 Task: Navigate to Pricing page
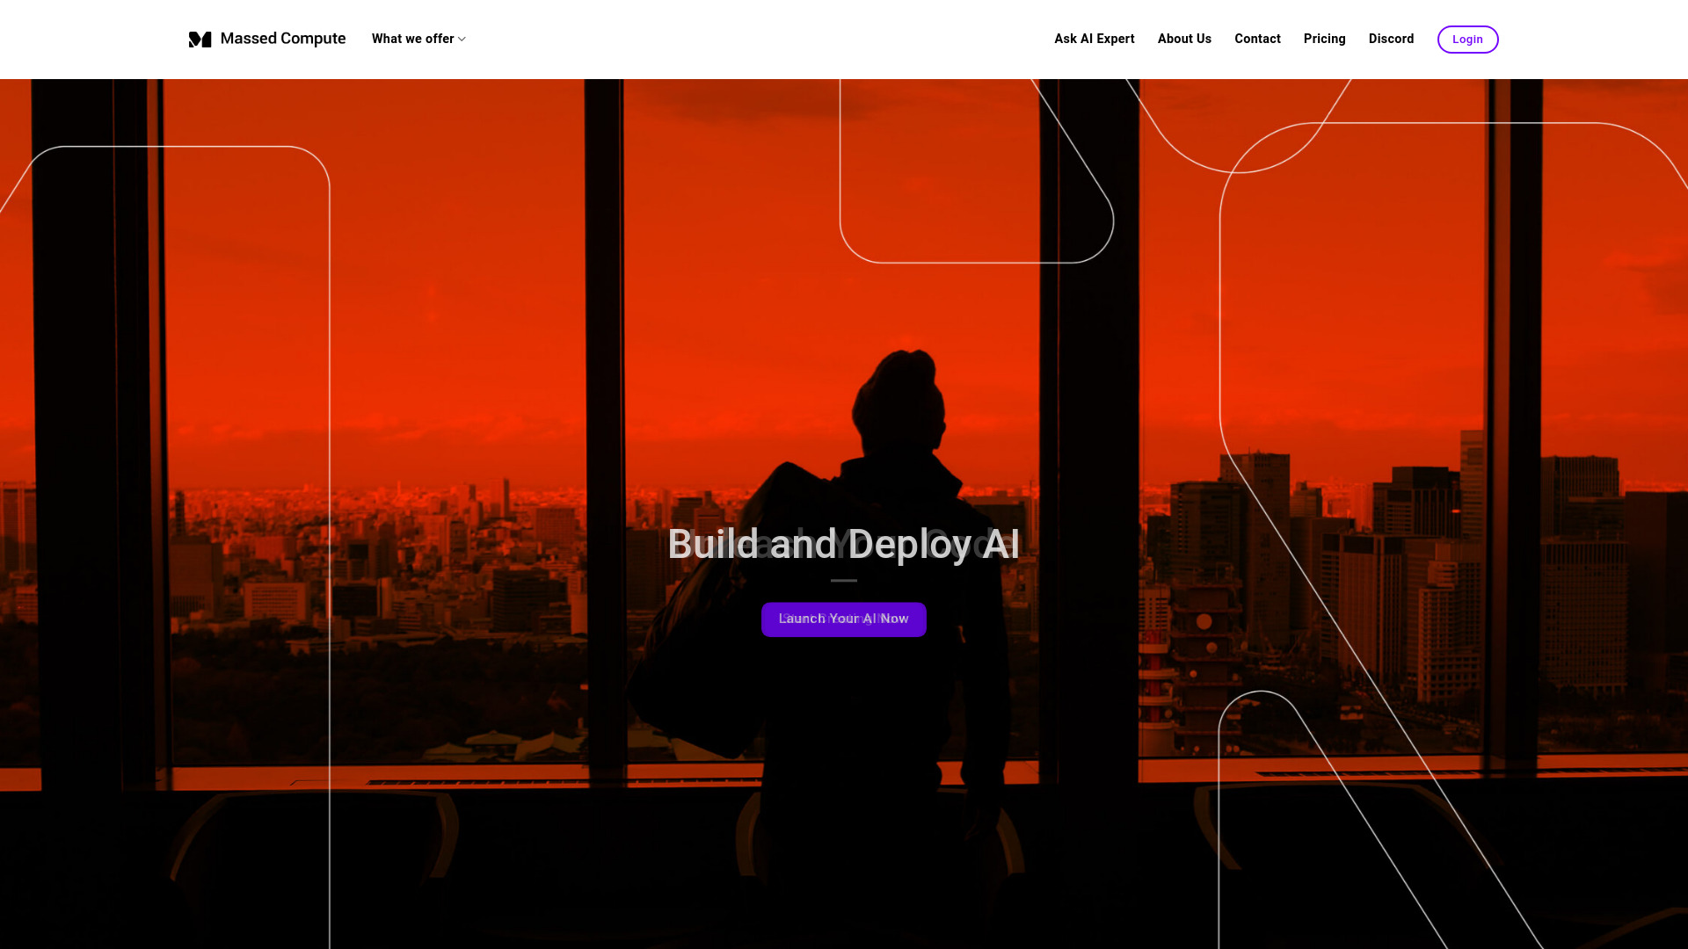pyautogui.click(x=1324, y=39)
